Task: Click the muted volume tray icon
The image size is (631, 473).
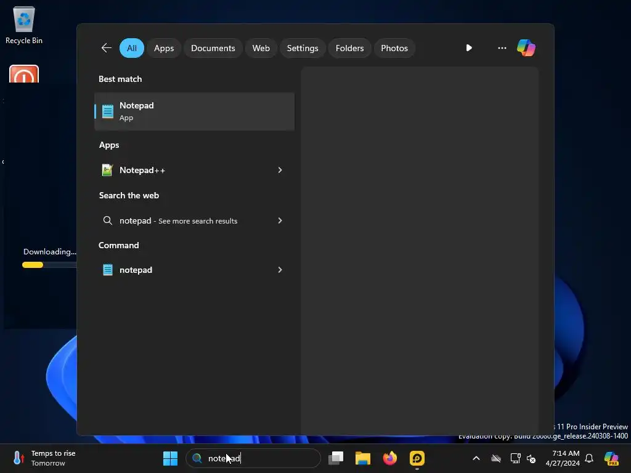Action: click(x=531, y=458)
